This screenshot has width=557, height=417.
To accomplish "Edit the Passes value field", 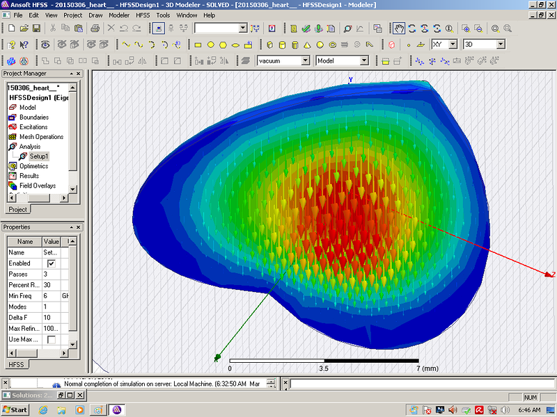I will coord(52,275).
